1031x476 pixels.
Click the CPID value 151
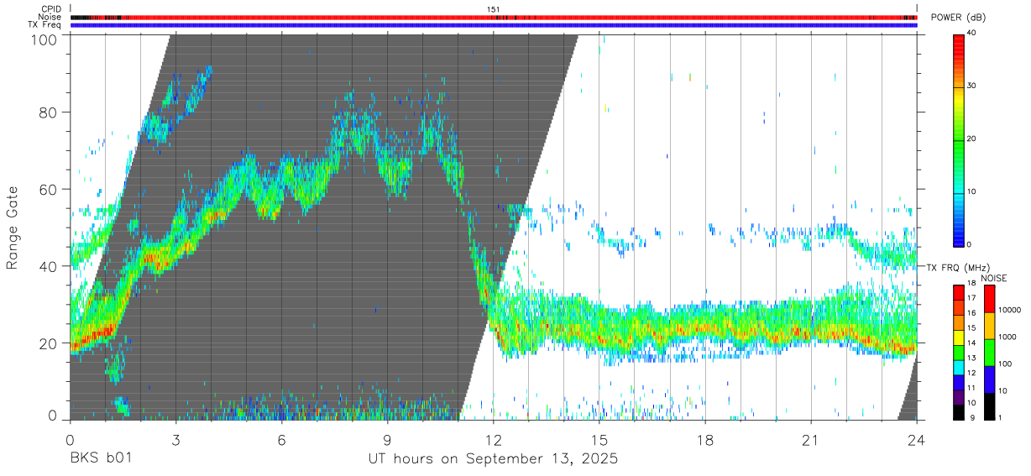494,9
